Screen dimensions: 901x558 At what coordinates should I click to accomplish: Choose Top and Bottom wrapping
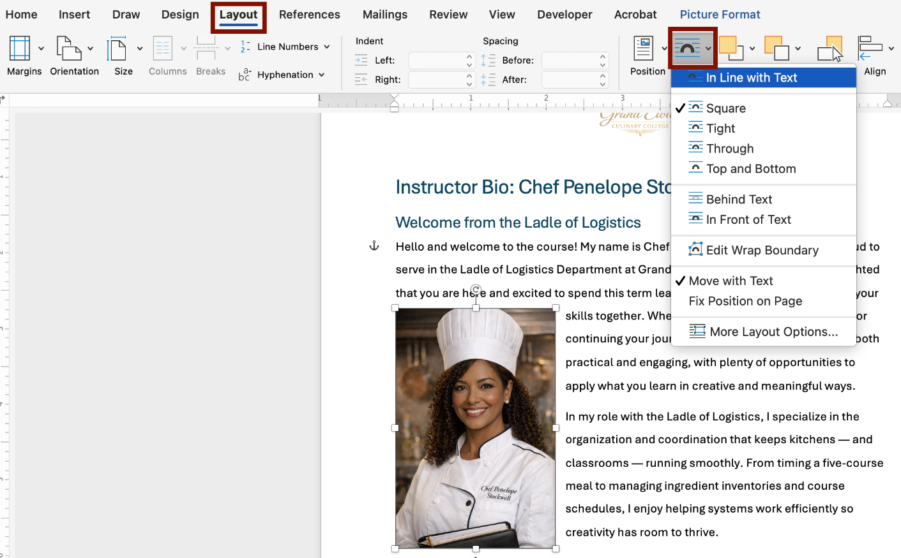[x=751, y=168]
